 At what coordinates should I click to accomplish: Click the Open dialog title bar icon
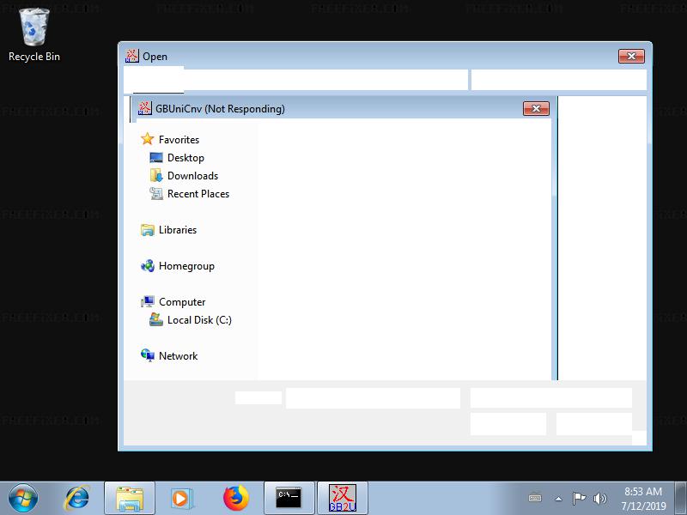[132, 56]
